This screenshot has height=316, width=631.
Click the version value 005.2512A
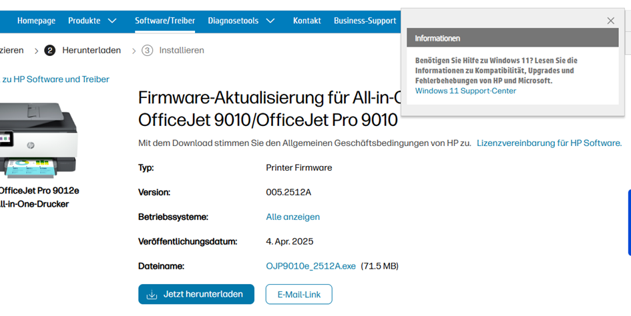[x=288, y=192]
